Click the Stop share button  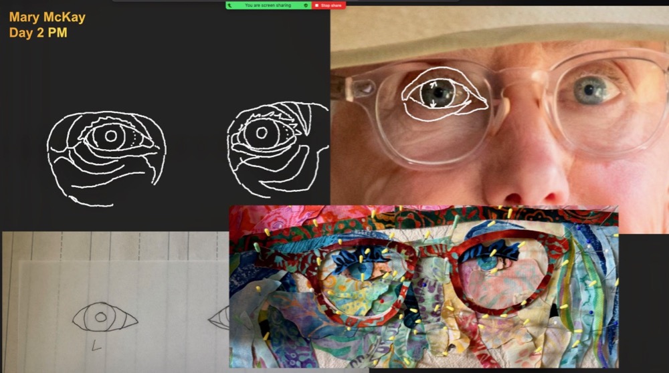point(328,5)
